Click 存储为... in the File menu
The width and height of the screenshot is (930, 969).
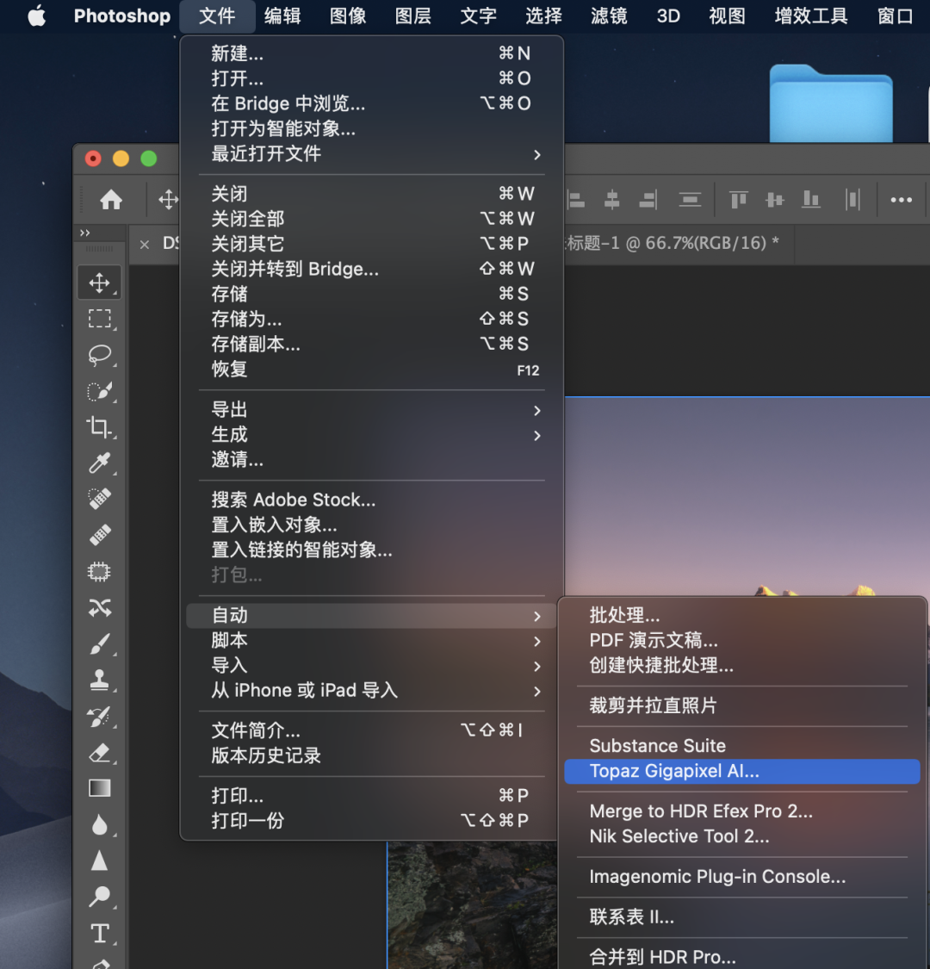pos(247,319)
